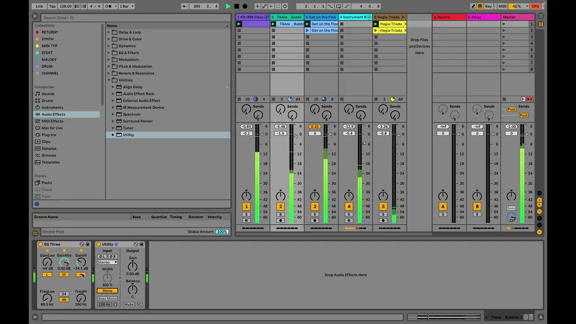Click the Session Record circle button
The width and height of the screenshot is (576, 324).
[285, 6]
